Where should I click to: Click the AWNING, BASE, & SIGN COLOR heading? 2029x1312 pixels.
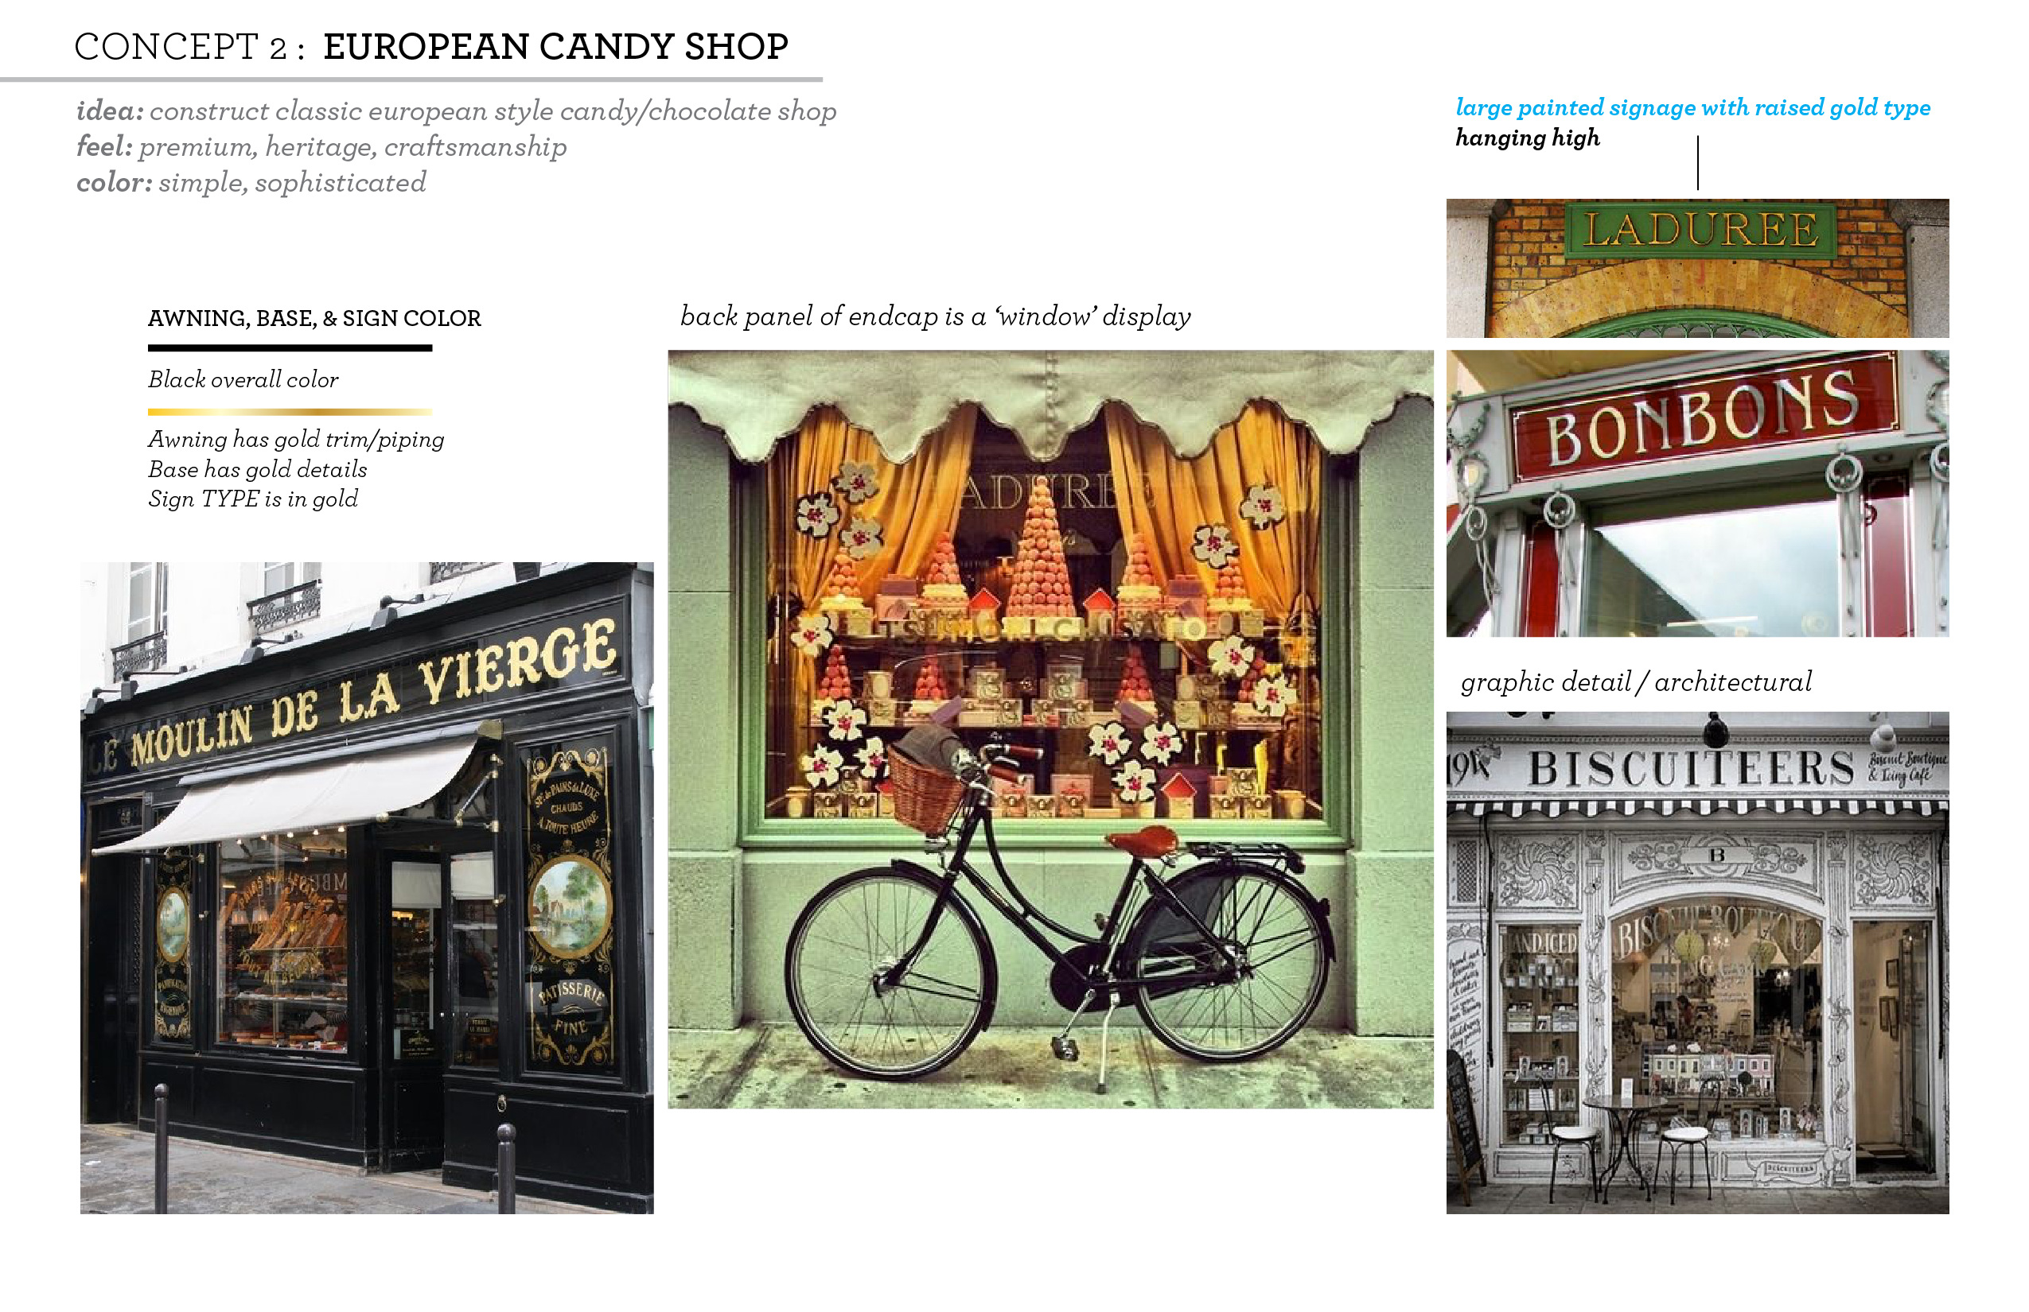[314, 319]
